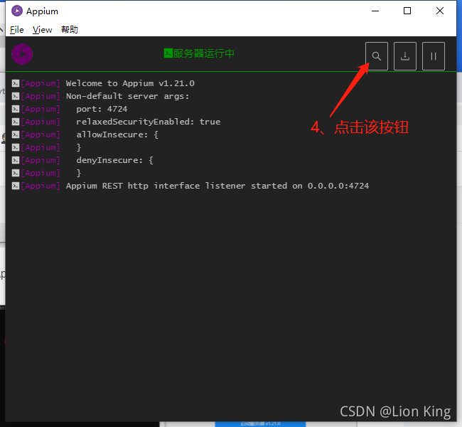Start Inspector Session with magnifier button
The image size is (462, 427).
pos(376,56)
